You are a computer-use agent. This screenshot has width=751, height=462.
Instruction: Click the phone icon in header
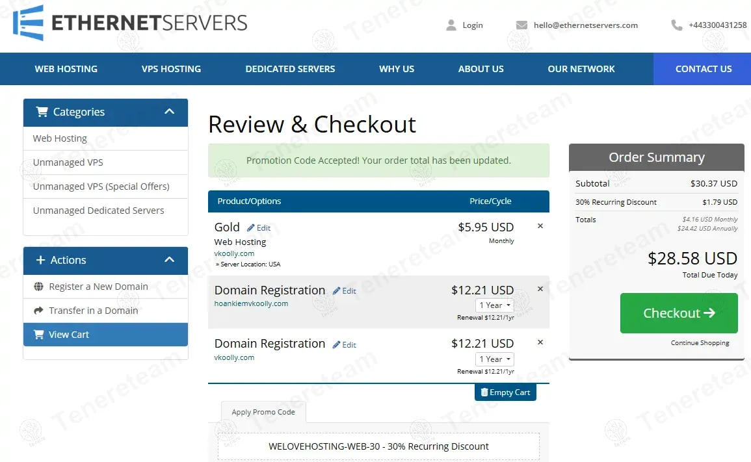(x=677, y=25)
